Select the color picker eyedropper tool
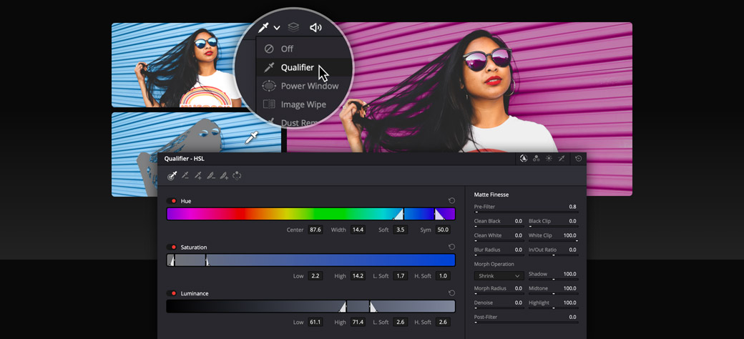This screenshot has height=339, width=744. tap(172, 176)
